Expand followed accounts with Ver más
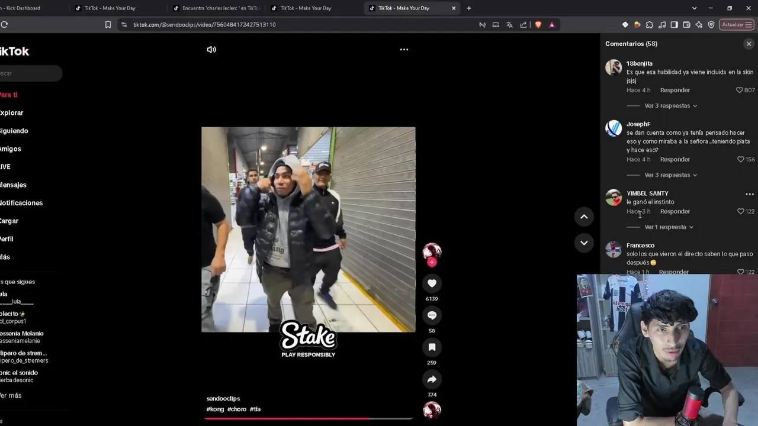758x426 pixels. pyautogui.click(x=11, y=396)
